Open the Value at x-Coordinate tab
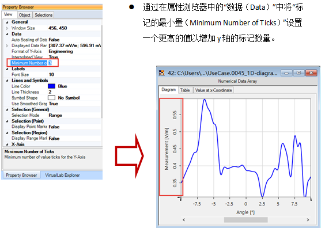Viewport: 325px width, 232px height. click(x=213, y=90)
